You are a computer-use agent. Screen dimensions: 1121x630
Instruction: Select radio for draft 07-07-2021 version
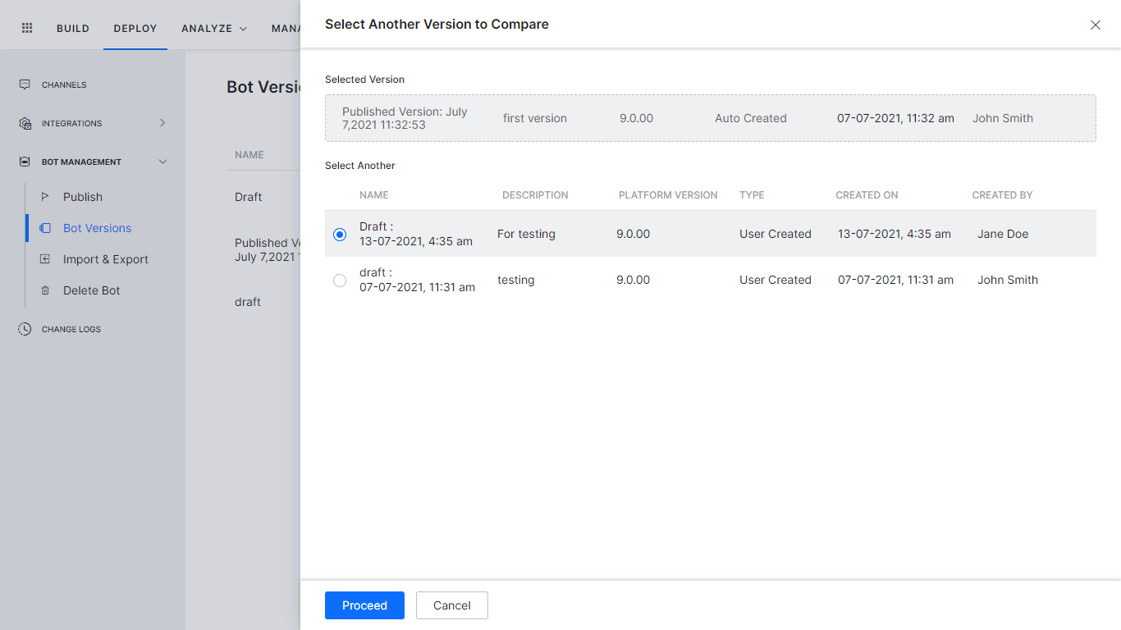[x=340, y=280]
